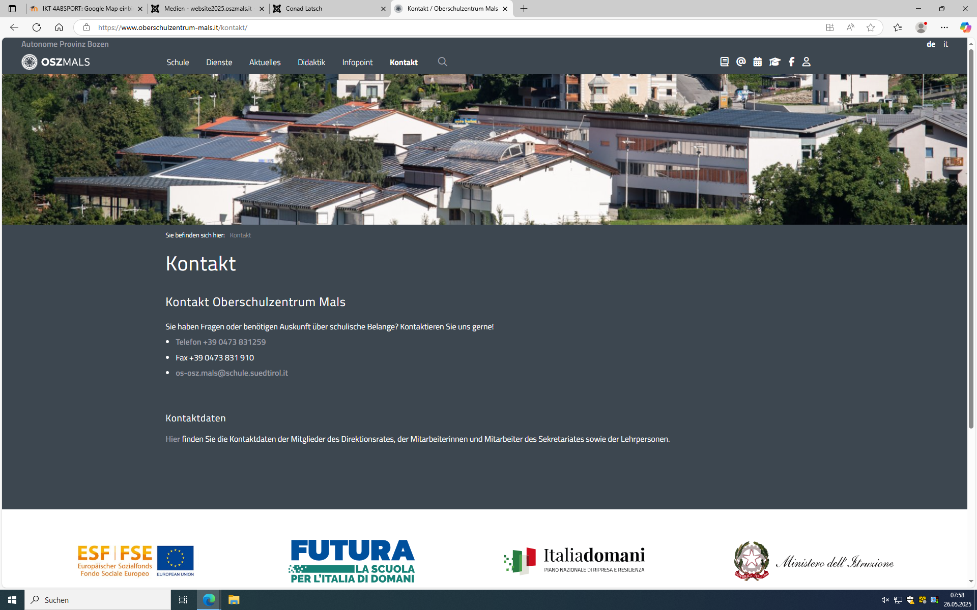This screenshot has height=610, width=977.
Task: Open the website search magnifier icon
Action: click(442, 62)
